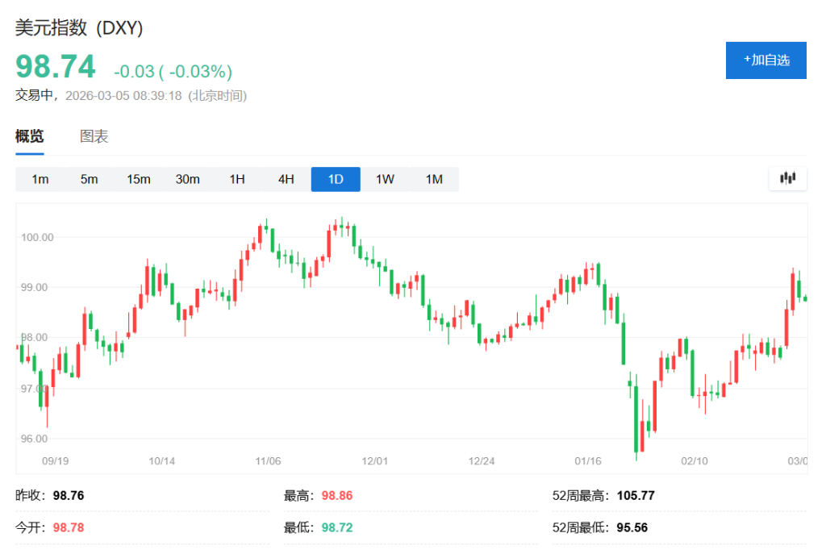
Task: Click the 09/19 date label on the axis
Action: click(x=54, y=461)
